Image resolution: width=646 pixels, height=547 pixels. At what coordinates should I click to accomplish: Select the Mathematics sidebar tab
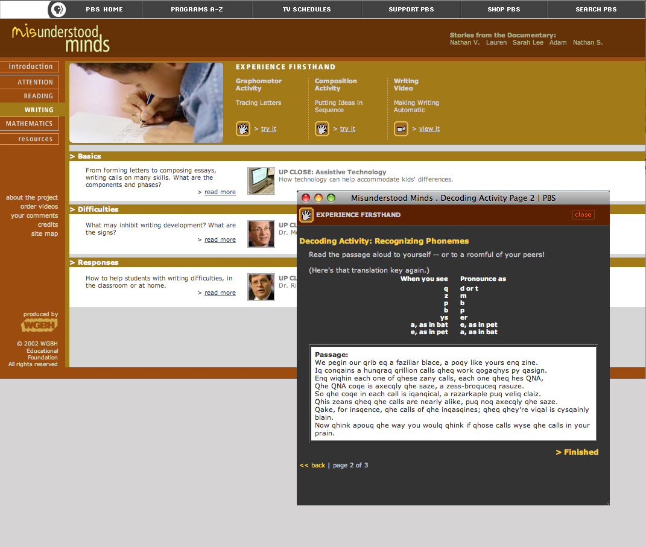pyautogui.click(x=30, y=124)
